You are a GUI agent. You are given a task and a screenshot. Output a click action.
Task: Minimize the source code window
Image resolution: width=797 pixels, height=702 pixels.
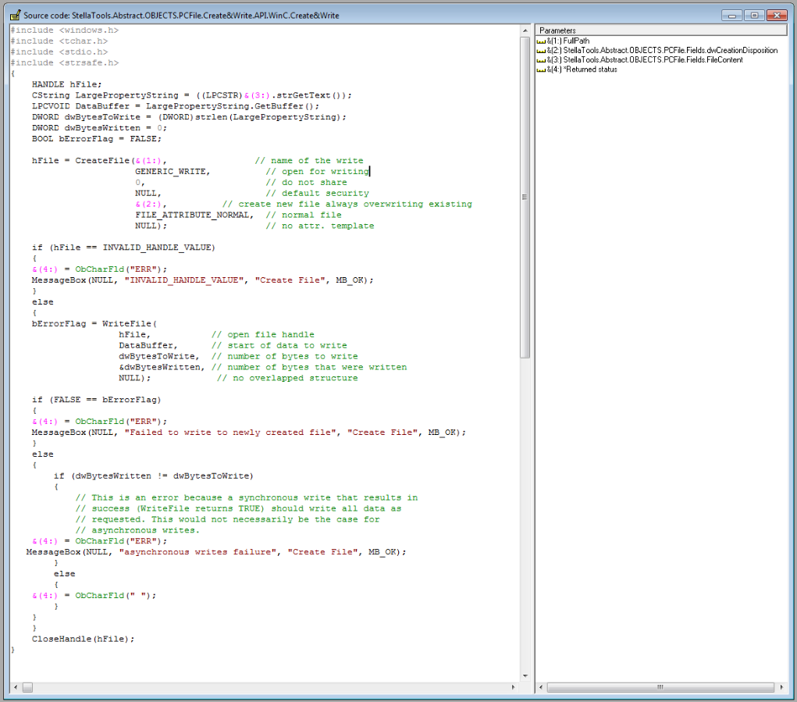click(732, 16)
